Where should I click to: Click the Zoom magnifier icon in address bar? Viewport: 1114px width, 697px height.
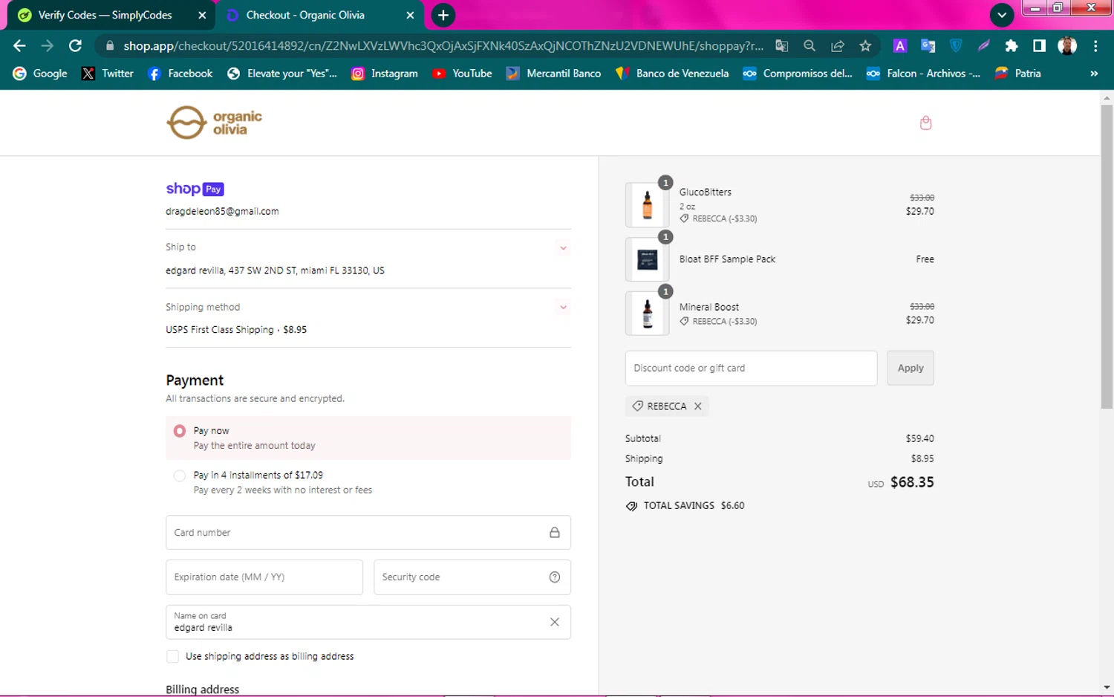click(x=810, y=46)
